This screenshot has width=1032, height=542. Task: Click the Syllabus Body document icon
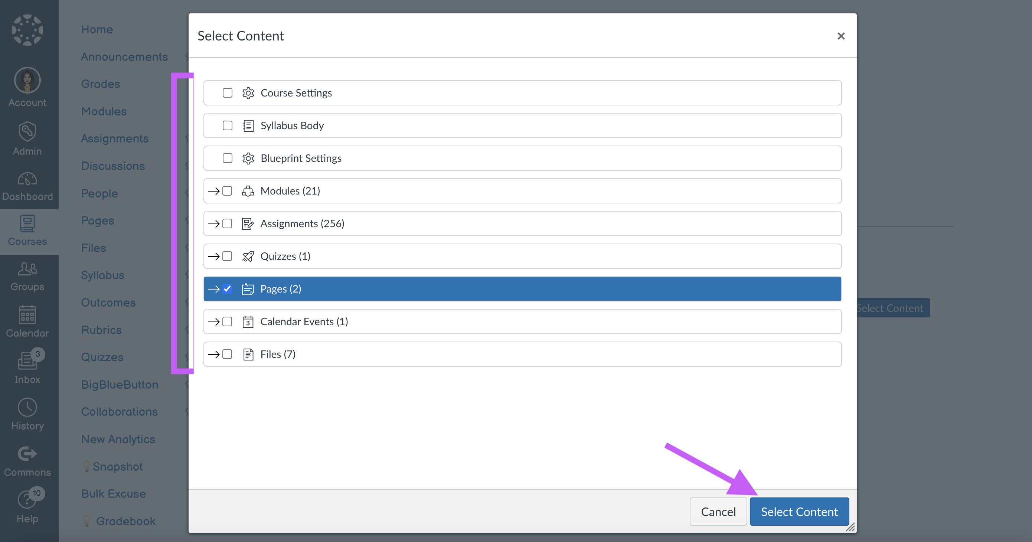click(247, 125)
